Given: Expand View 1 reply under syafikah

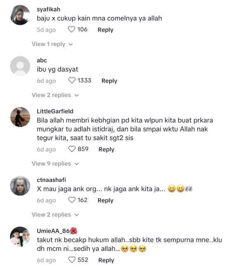Looking at the screenshot, I should click(52, 44).
